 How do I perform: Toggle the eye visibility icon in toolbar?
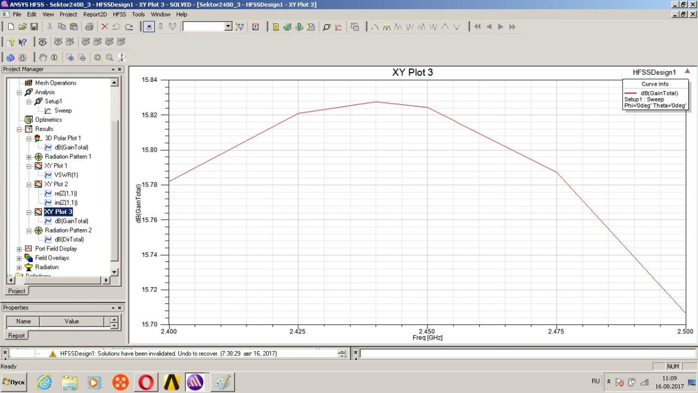pos(43,42)
